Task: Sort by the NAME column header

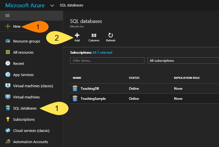Action: click(77, 78)
